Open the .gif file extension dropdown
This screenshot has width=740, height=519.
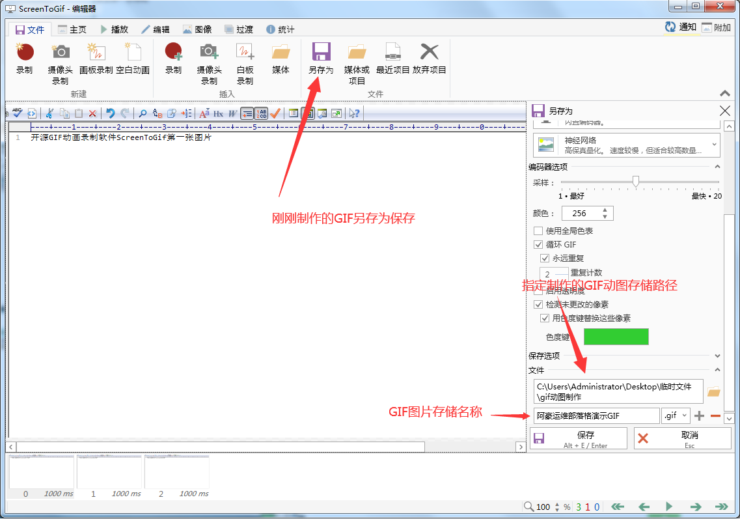(676, 415)
